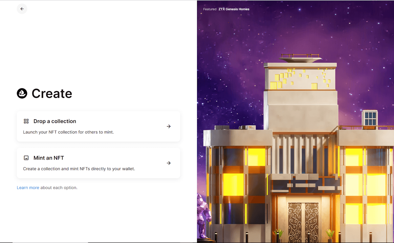Click the image icon beside Mint an NFT
The width and height of the screenshot is (394, 243).
point(26,158)
